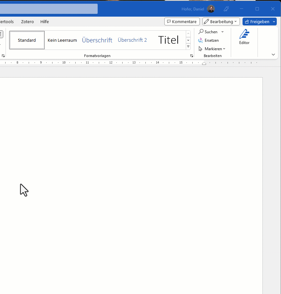Click the Markieren cursor icon

pos(200,49)
